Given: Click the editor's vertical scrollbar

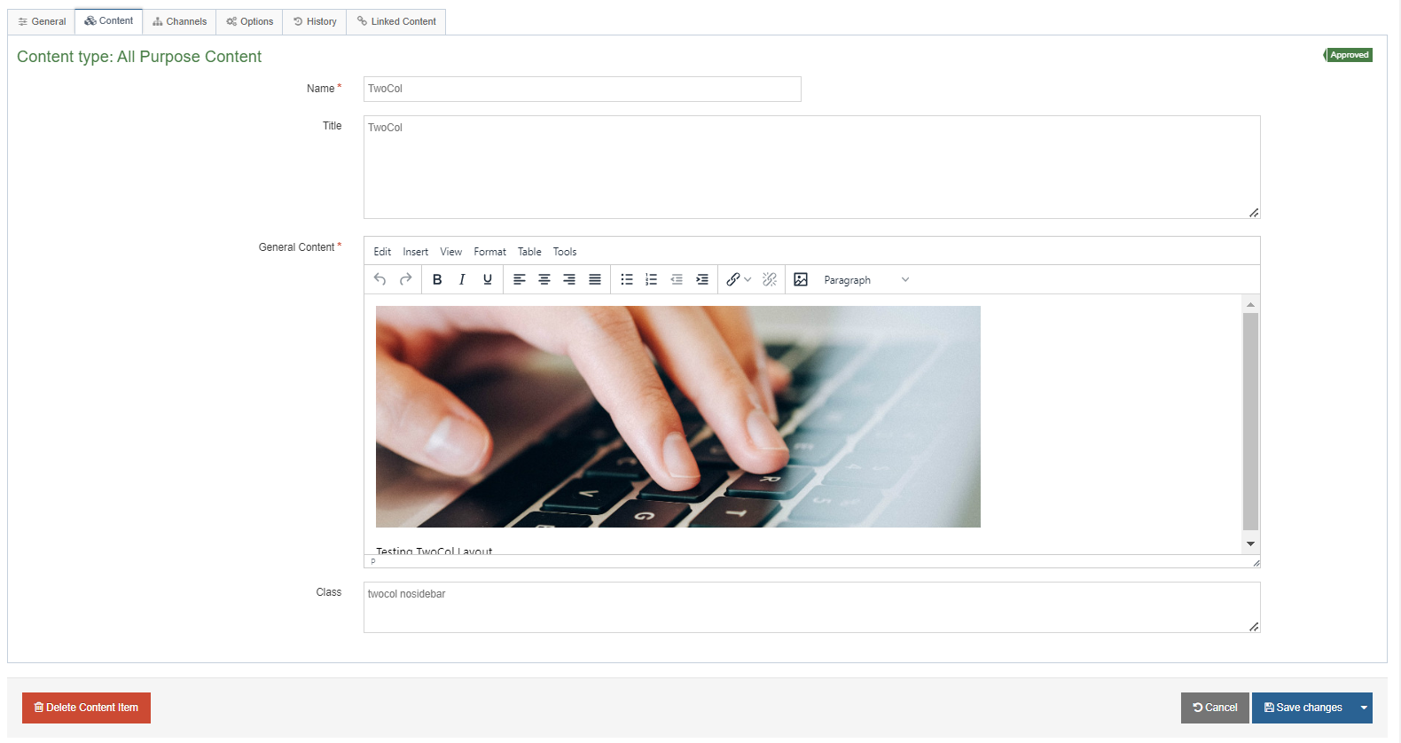Looking at the screenshot, I should point(1250,421).
